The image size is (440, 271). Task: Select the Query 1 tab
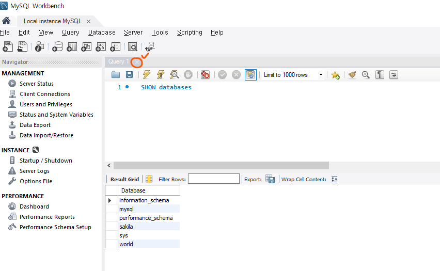pos(118,61)
